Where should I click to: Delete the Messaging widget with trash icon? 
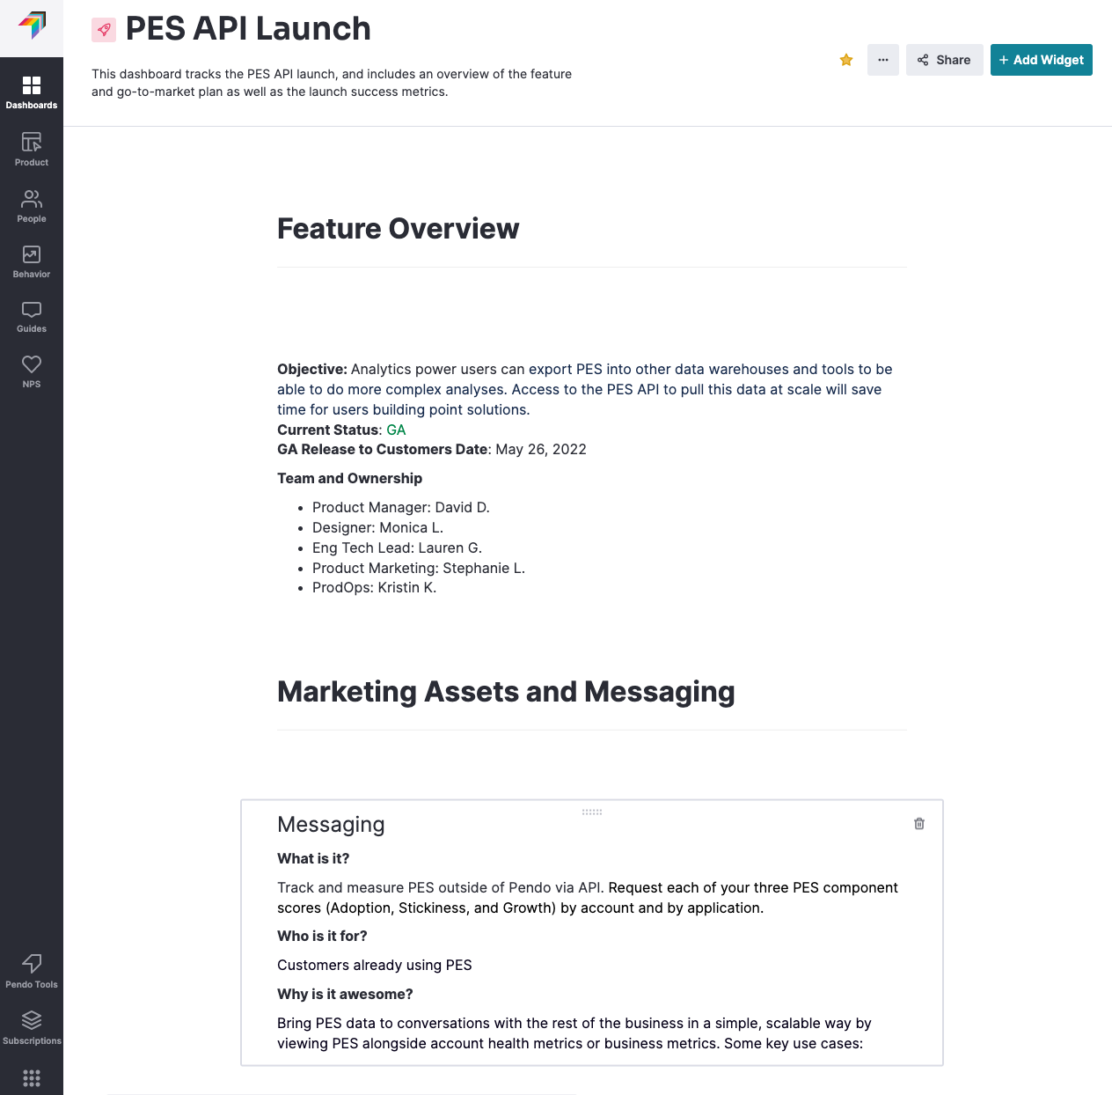919,824
